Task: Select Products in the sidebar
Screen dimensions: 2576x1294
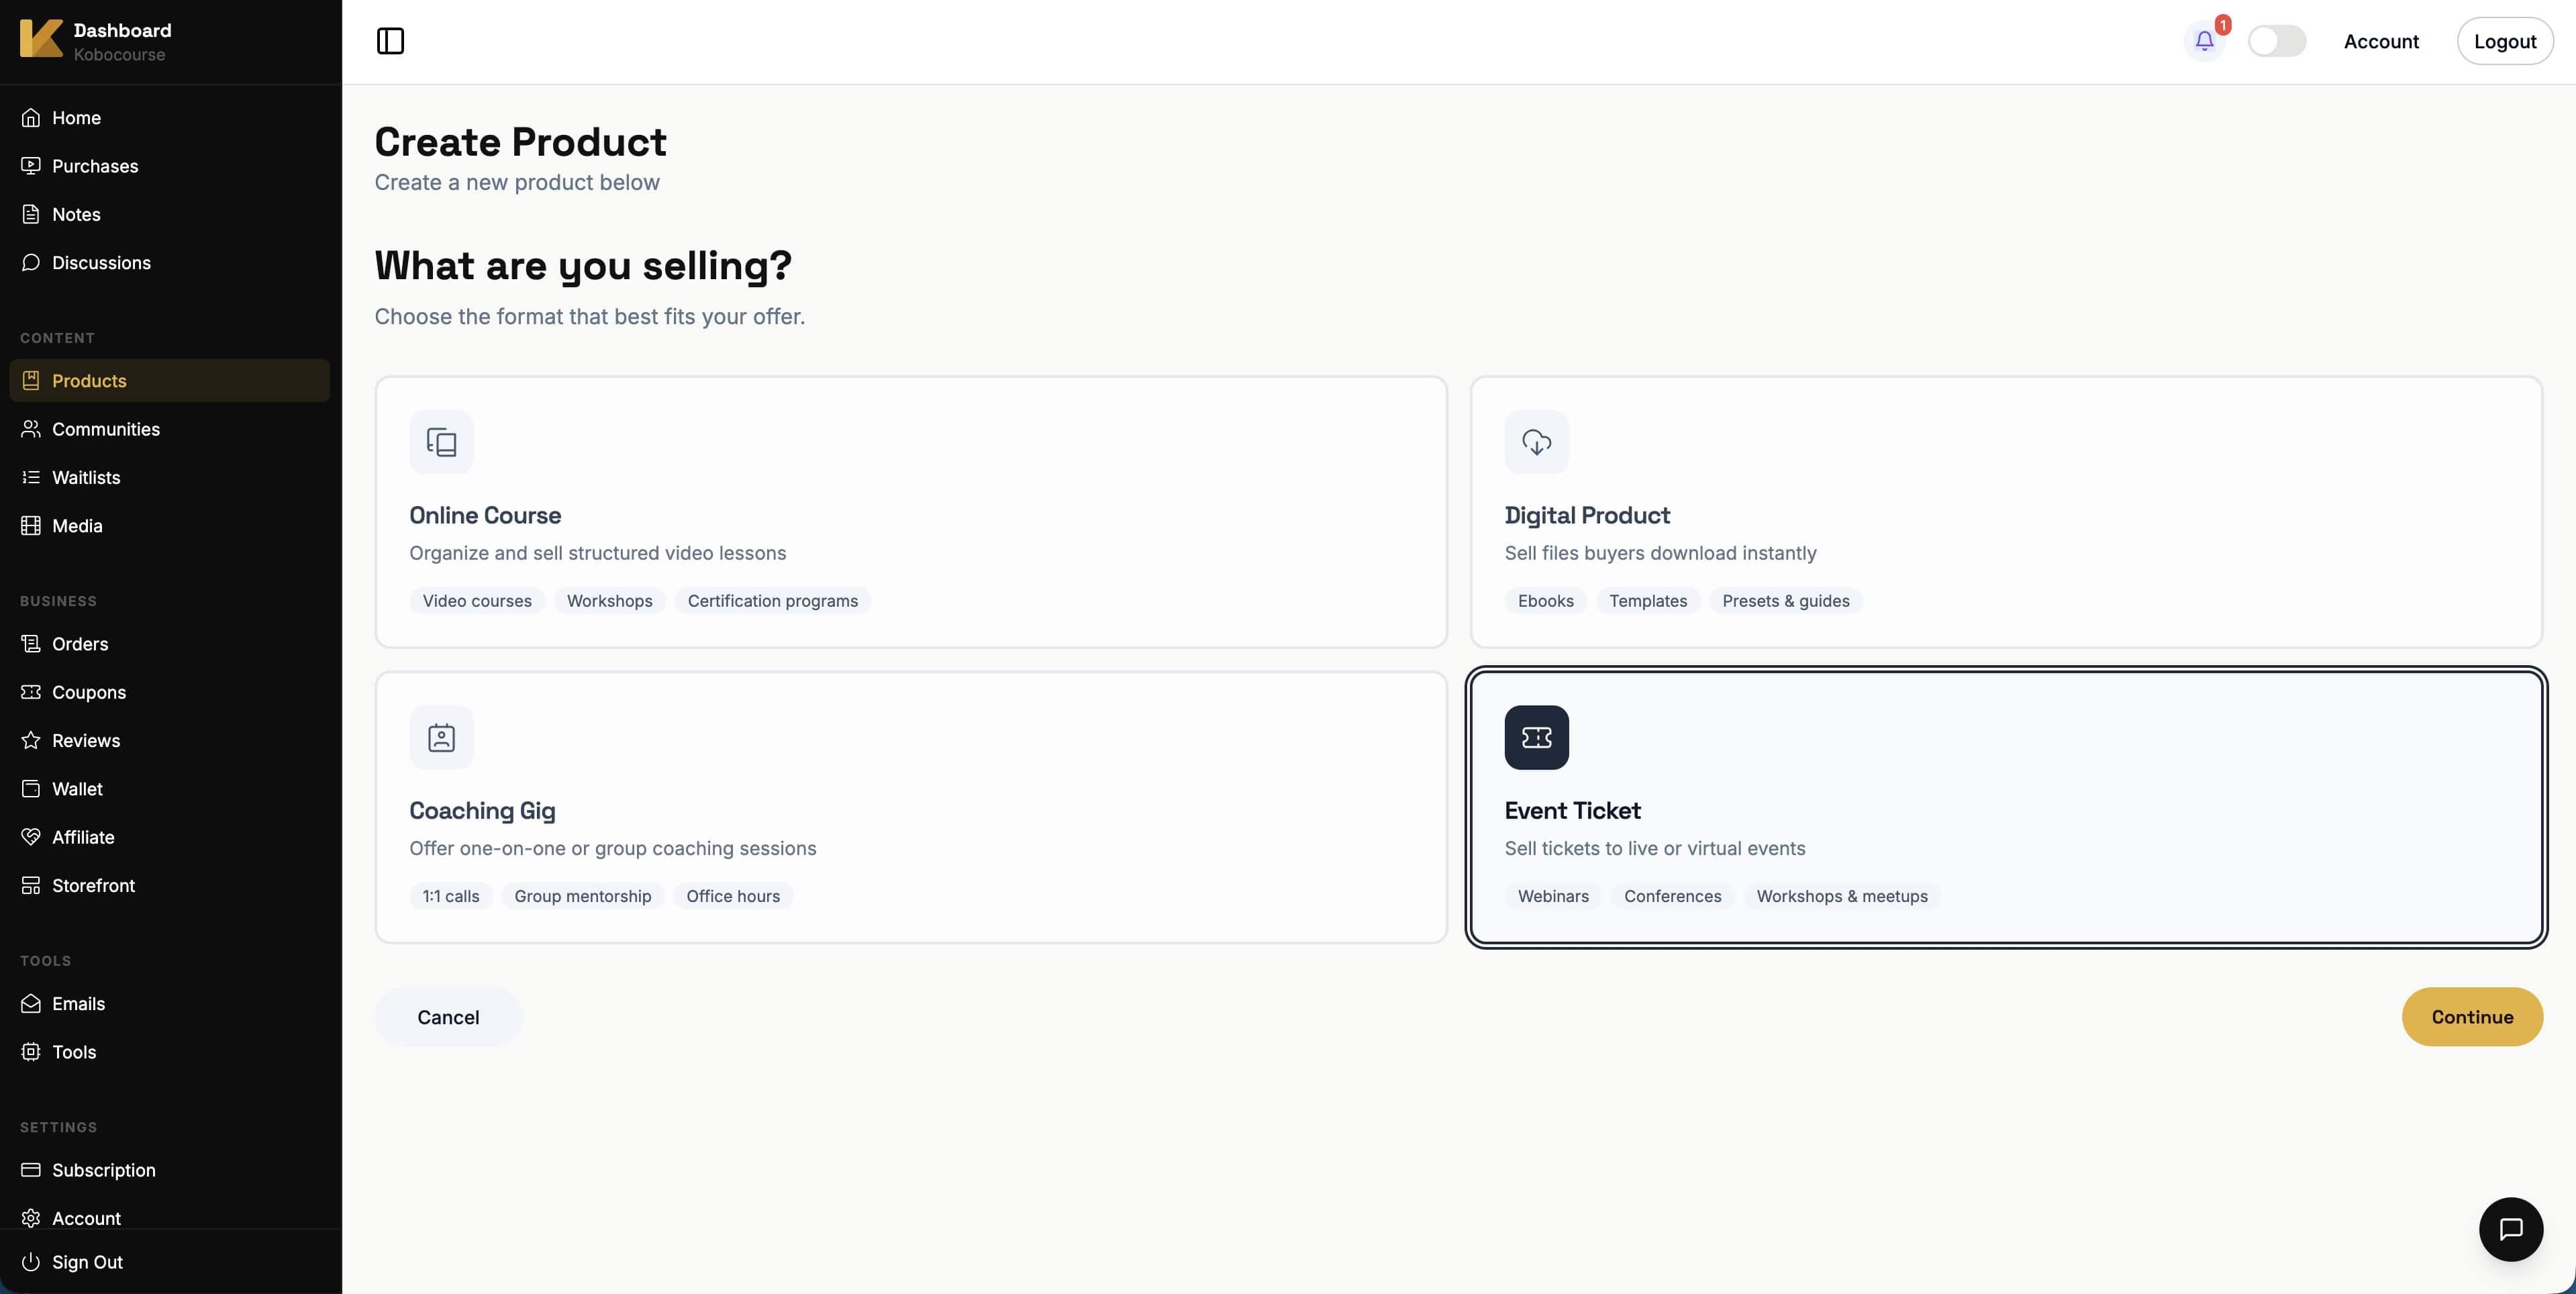Action: (169, 381)
